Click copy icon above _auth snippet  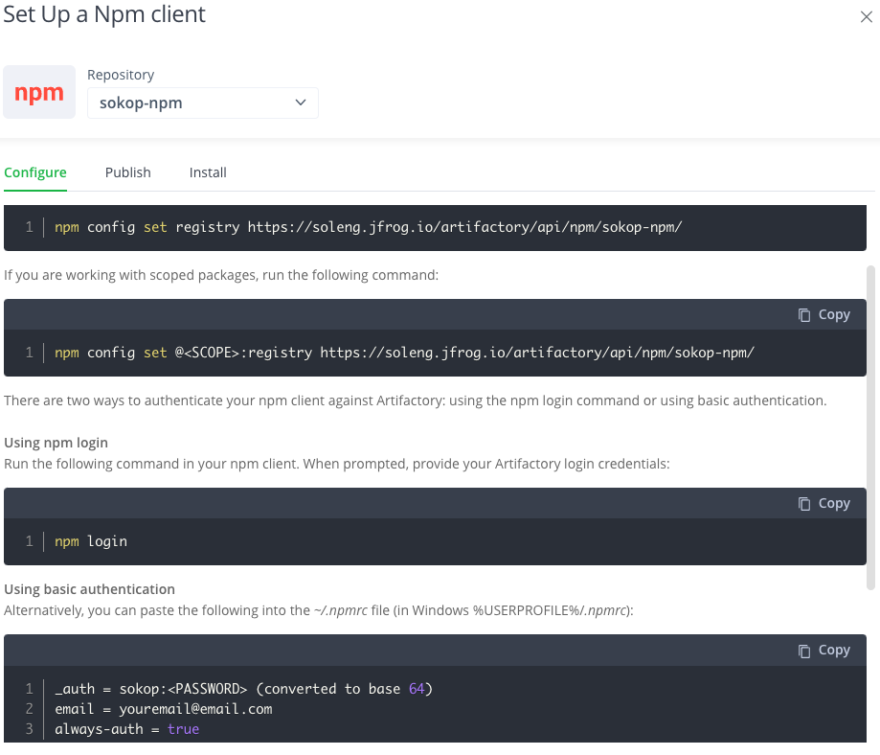coord(804,651)
